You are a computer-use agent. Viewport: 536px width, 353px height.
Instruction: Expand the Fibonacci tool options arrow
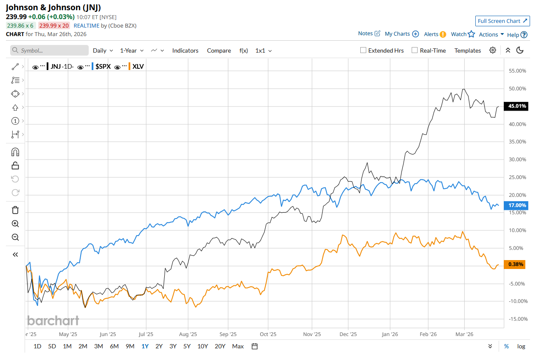tap(22, 80)
